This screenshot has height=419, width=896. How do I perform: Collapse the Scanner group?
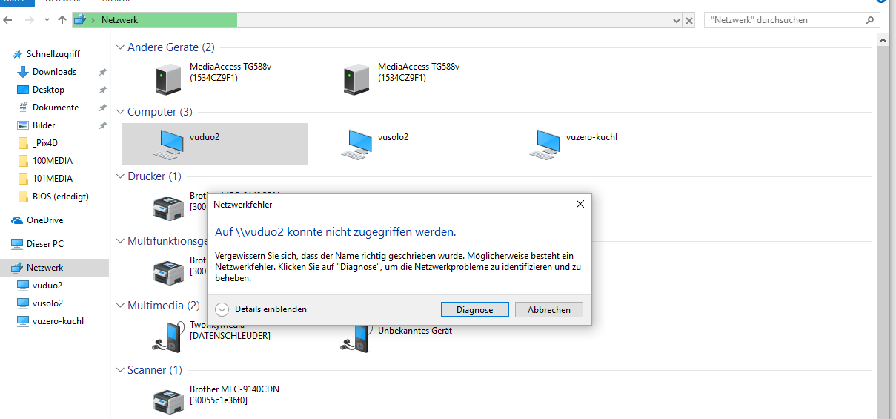tap(121, 370)
